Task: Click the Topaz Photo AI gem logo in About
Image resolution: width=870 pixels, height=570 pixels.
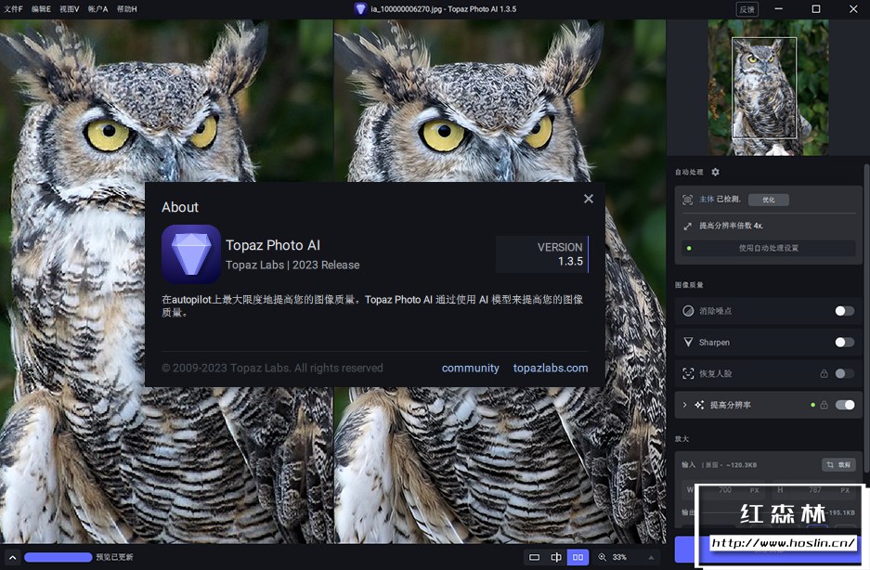Action: click(x=191, y=254)
